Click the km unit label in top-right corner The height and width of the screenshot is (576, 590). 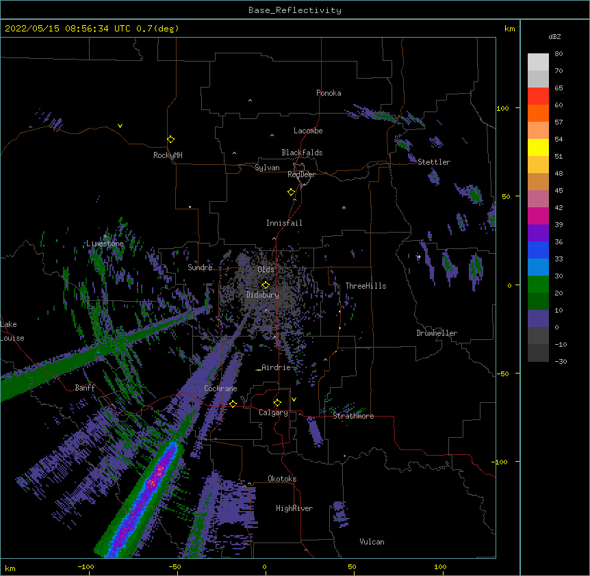[509, 29]
